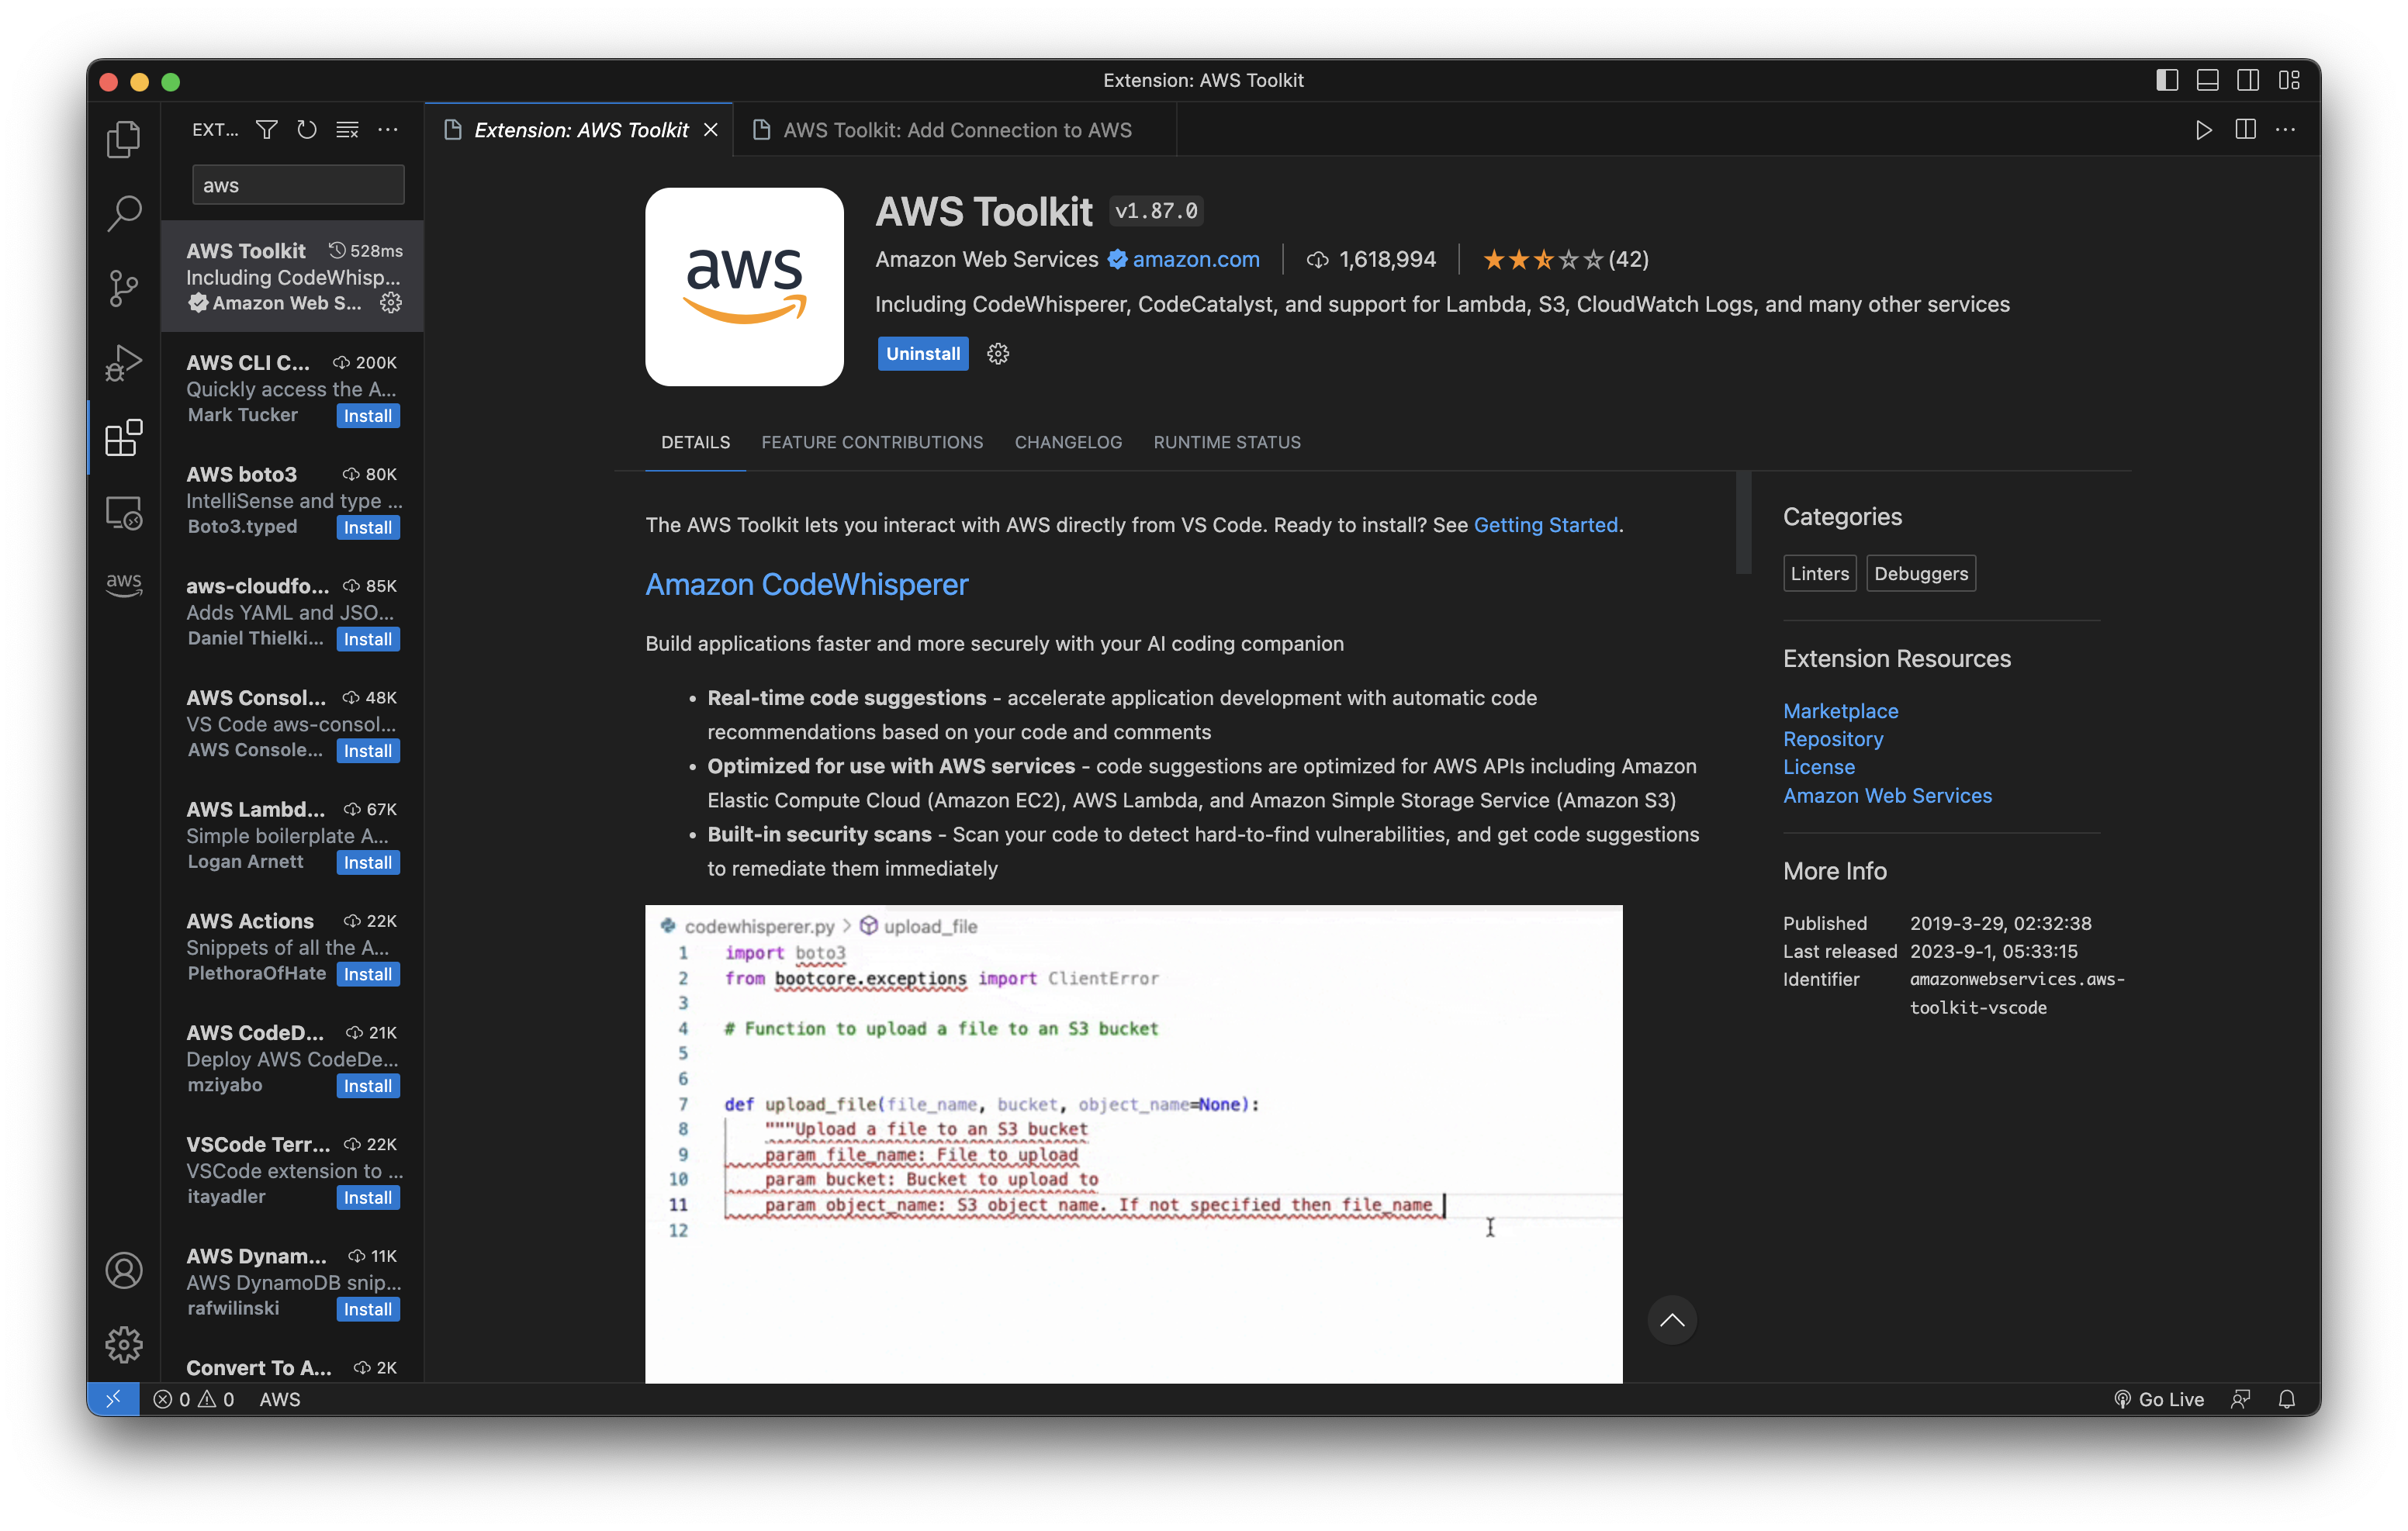Click the extensions search field containing aws
This screenshot has height=1531, width=2408.
point(297,184)
